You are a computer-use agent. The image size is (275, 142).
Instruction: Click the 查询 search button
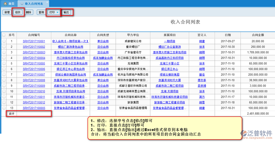point(41,12)
